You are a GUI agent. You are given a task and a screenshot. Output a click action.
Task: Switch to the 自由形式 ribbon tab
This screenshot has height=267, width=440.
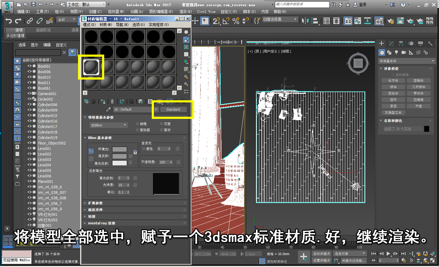click(x=44, y=30)
